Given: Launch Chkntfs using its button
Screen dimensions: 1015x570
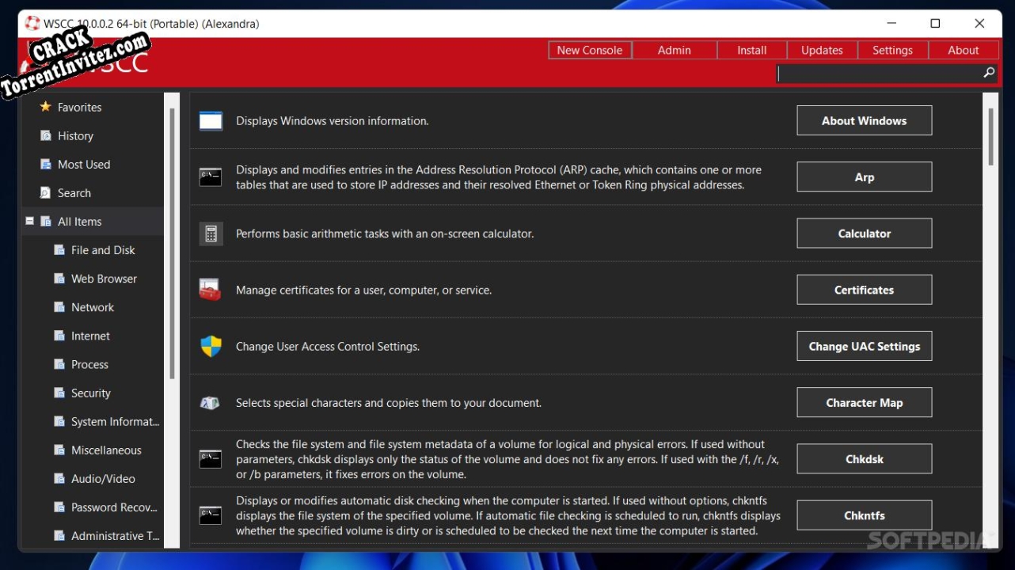Looking at the screenshot, I should pyautogui.click(x=864, y=515).
